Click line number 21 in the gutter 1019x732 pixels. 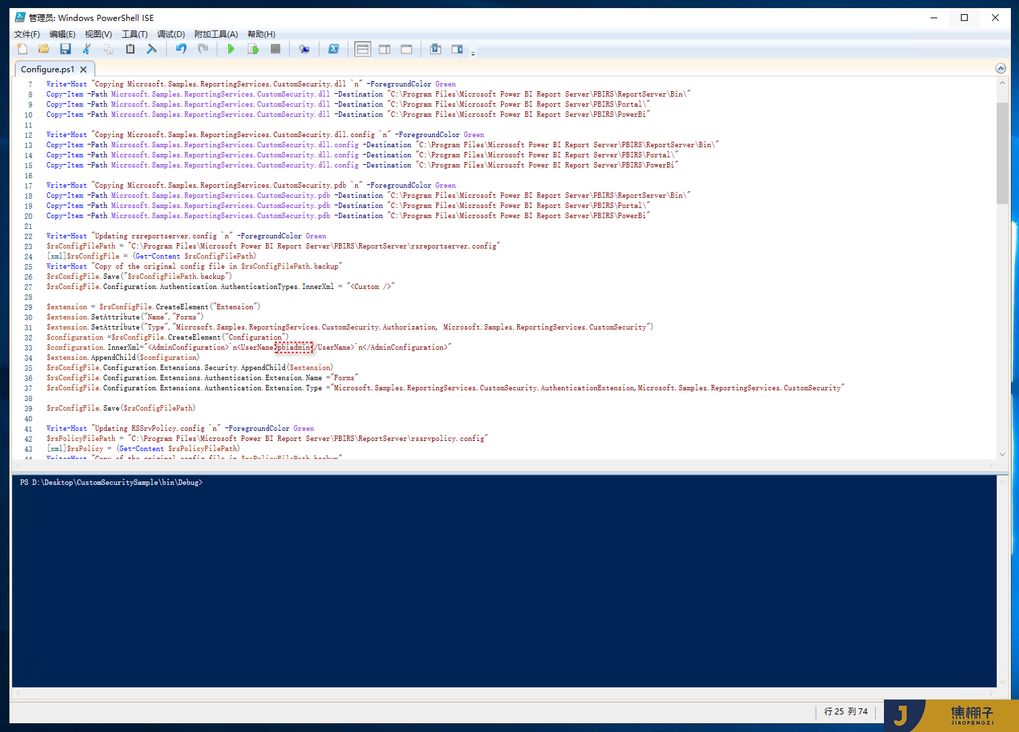tap(28, 226)
